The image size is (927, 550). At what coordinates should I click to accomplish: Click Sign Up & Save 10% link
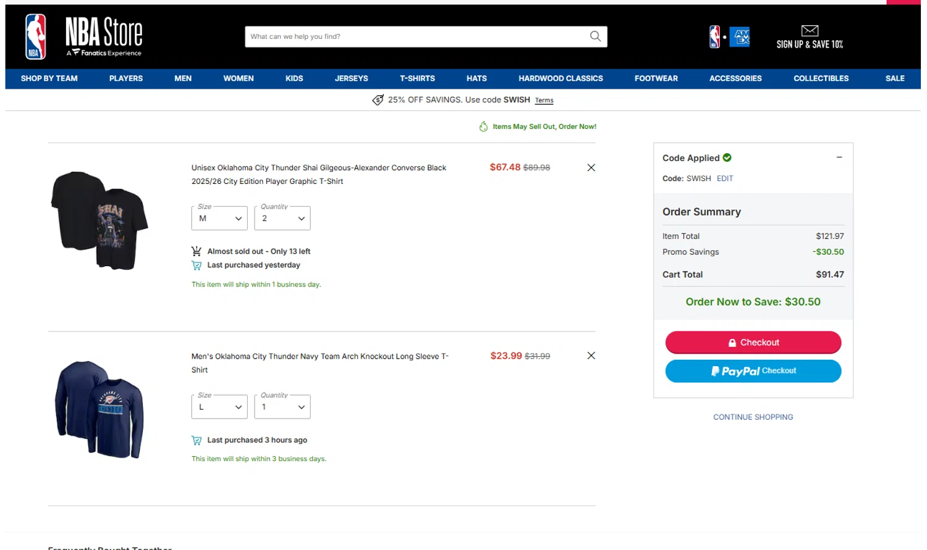810,44
